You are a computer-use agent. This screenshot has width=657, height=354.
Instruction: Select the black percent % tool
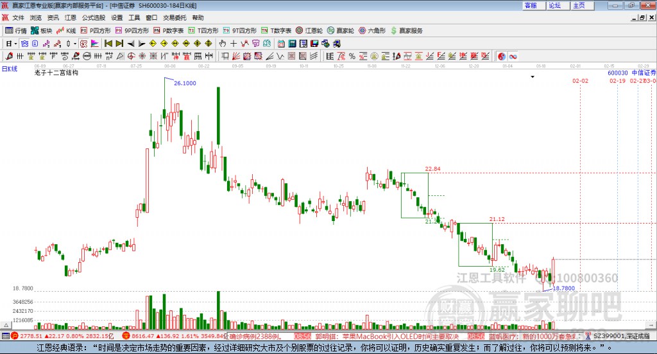coord(352,56)
